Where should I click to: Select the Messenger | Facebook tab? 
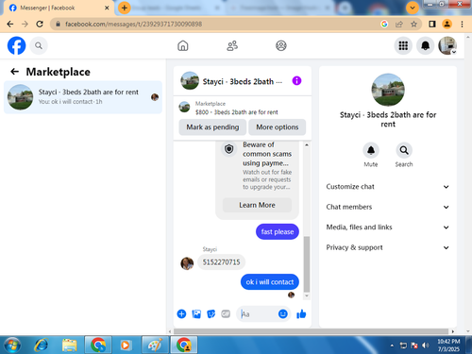point(57,8)
